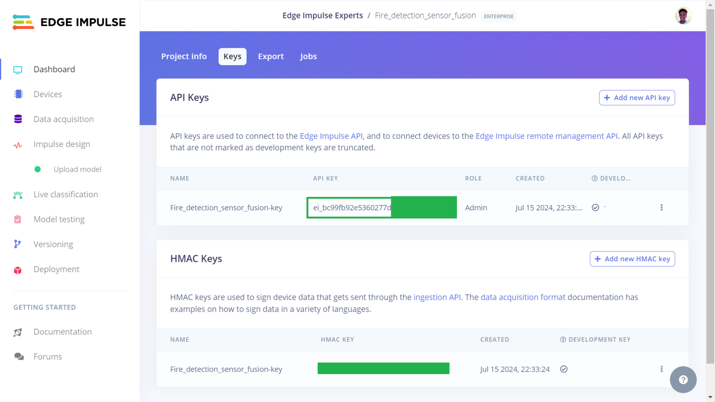
Task: Click the help icon beside DEVELOPMENT KEY header
Action: [563, 339]
